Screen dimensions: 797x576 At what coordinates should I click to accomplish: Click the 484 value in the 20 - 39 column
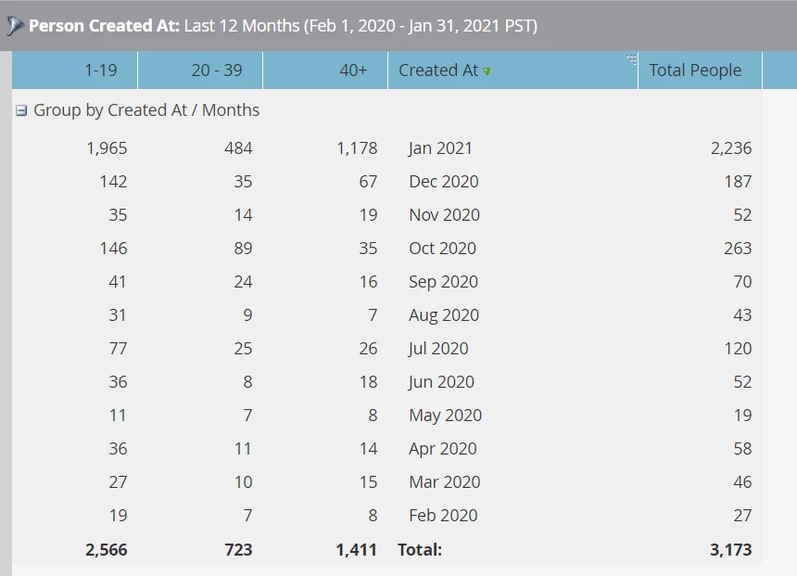(x=238, y=148)
